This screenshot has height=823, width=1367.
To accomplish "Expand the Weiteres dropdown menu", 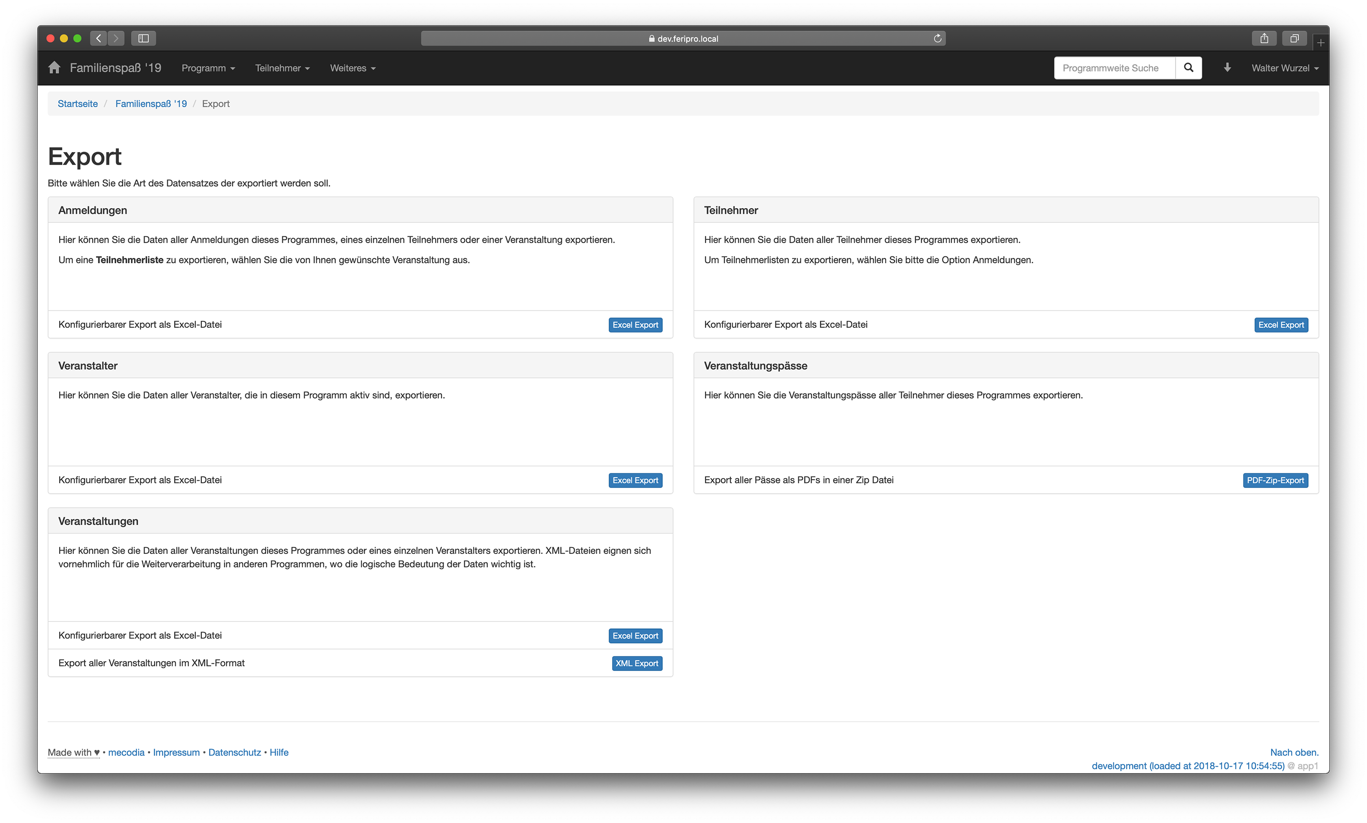I will pyautogui.click(x=352, y=68).
